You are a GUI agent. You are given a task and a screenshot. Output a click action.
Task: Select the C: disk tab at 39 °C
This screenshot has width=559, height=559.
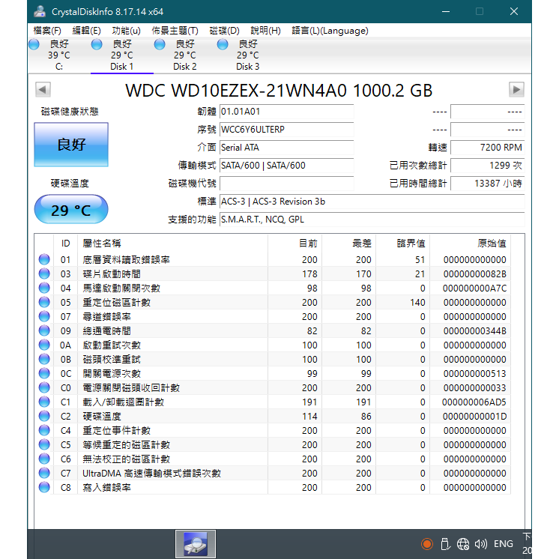coord(59,55)
